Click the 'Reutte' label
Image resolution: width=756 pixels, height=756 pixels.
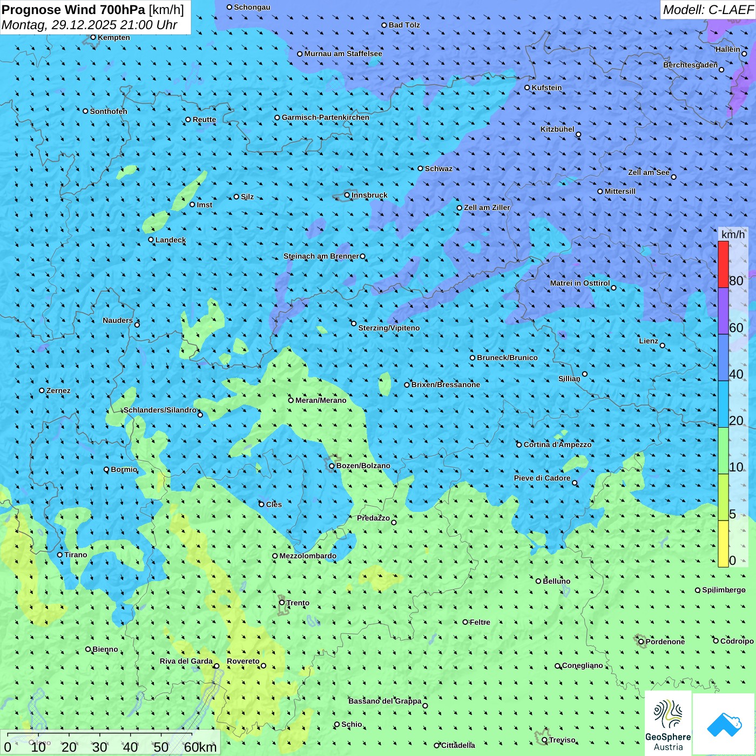(204, 119)
